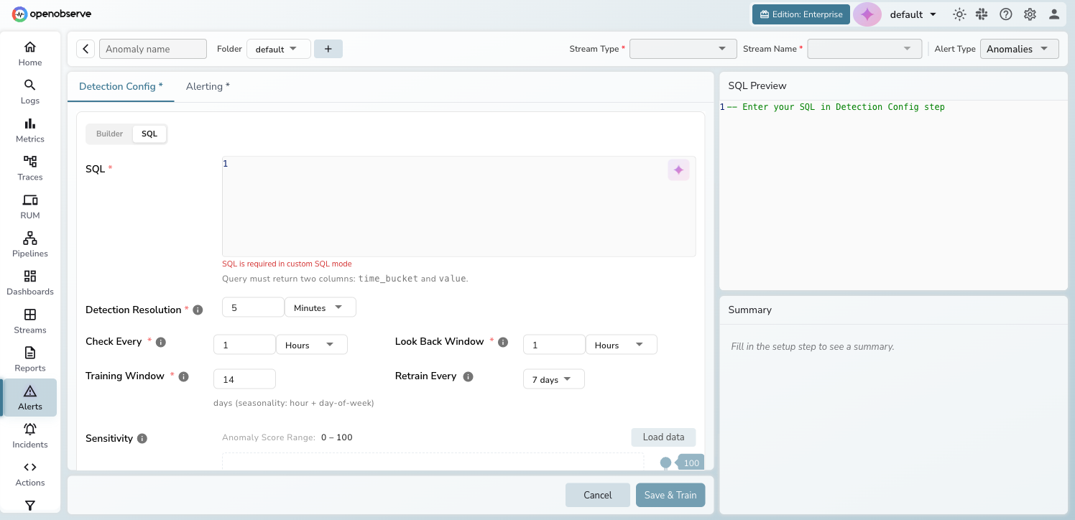Click the Load data button
This screenshot has width=1075, height=520.
coord(663,437)
